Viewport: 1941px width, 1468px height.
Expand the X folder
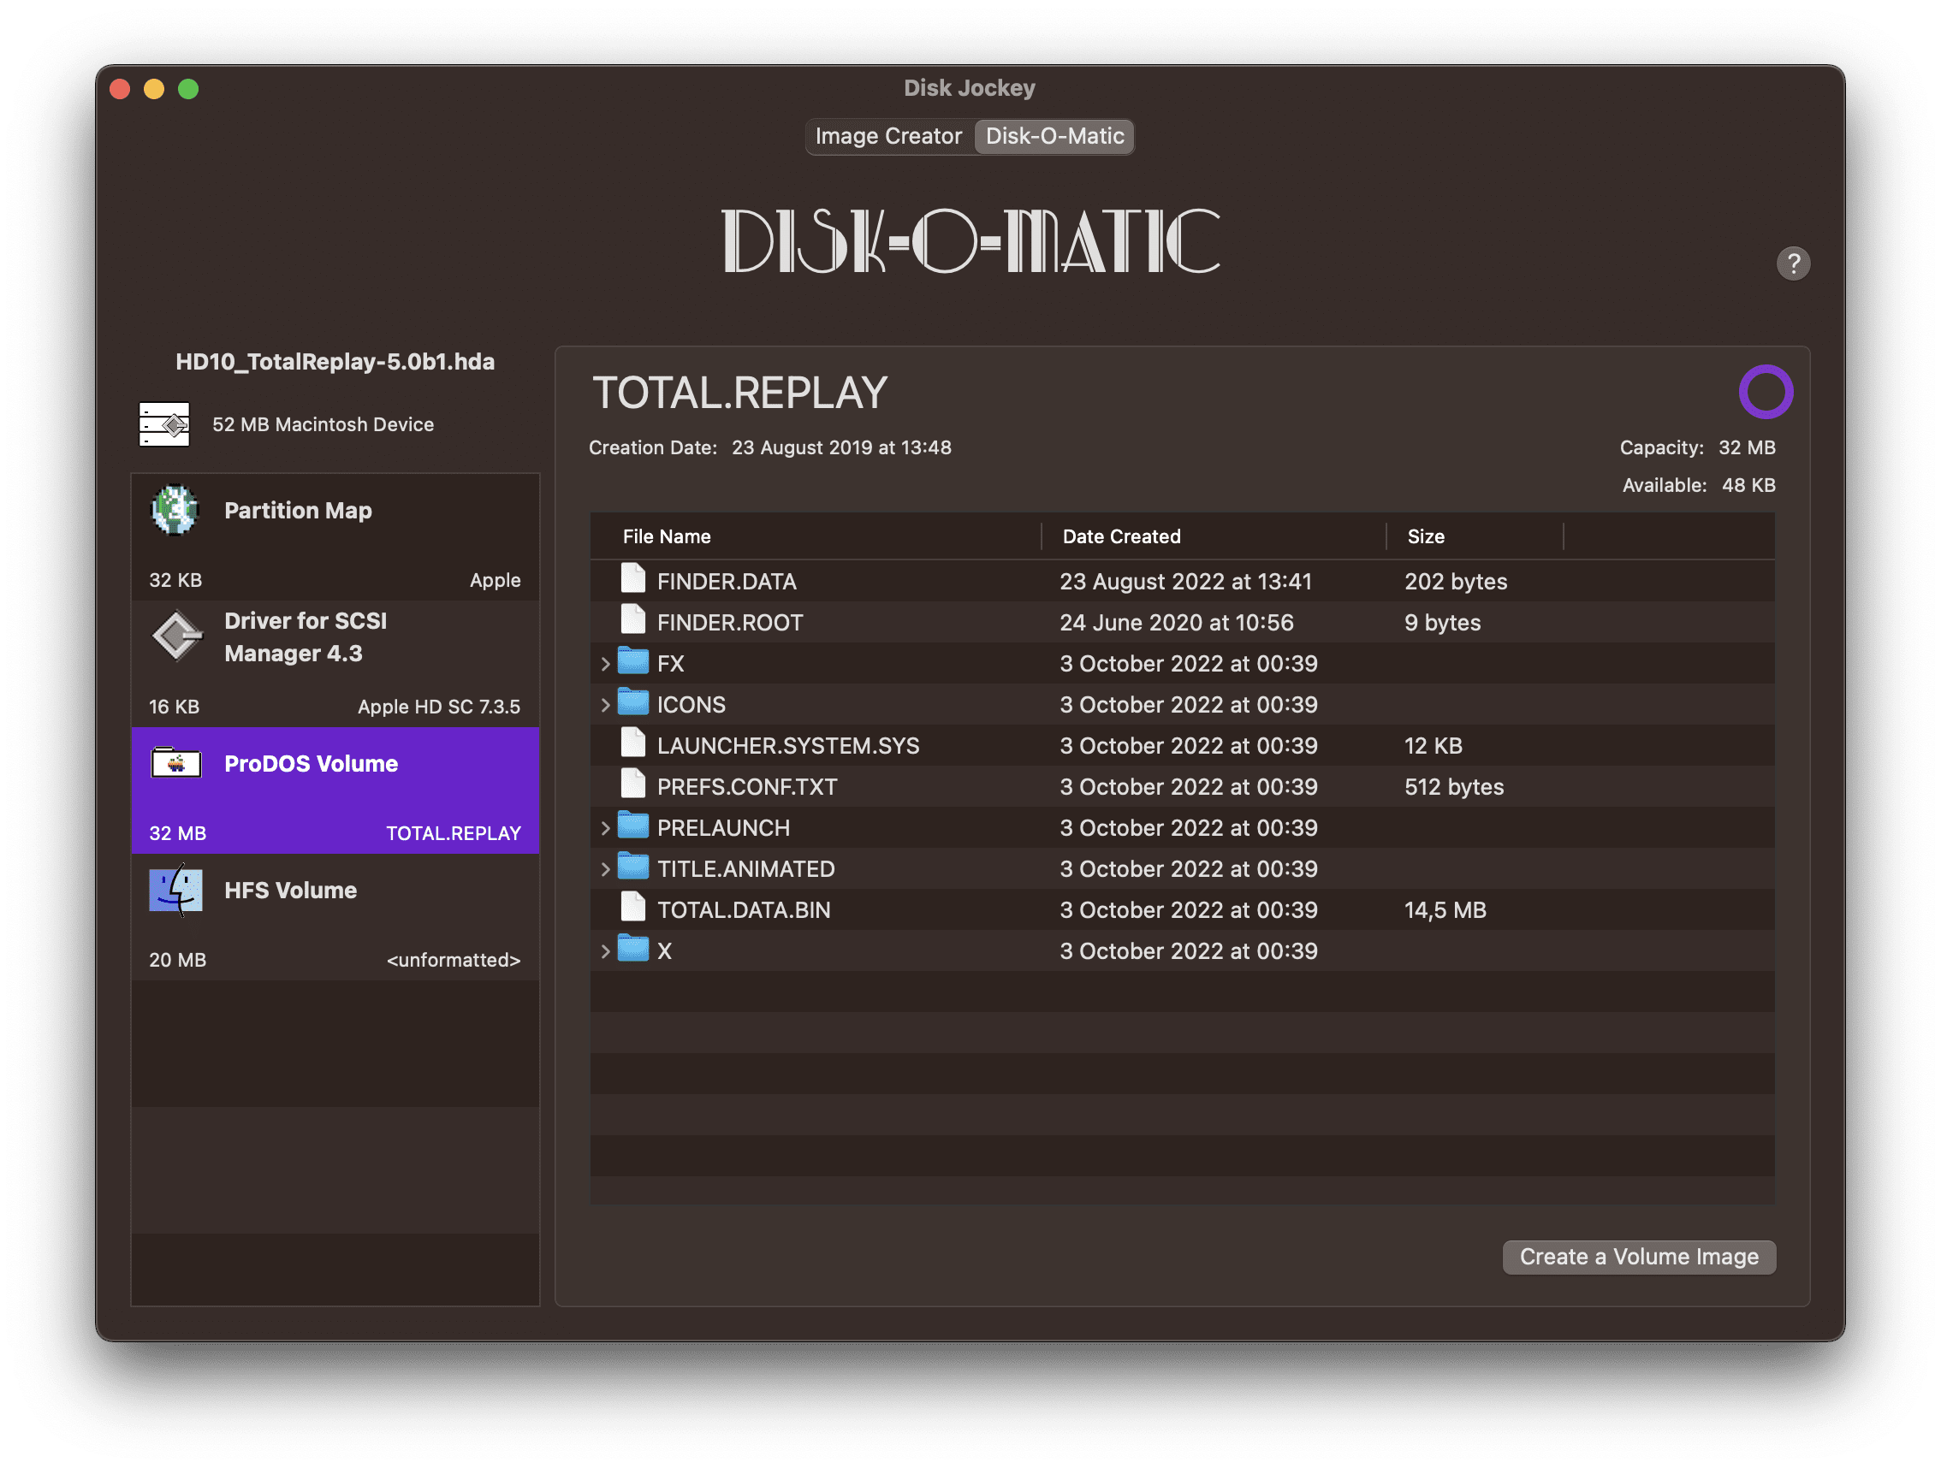(x=604, y=951)
